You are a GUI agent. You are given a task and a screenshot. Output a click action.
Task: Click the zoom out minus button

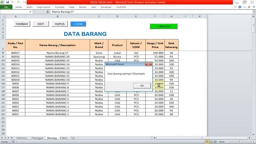(228, 142)
